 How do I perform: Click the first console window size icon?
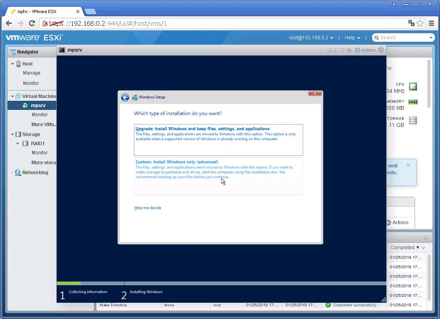coord(329,50)
